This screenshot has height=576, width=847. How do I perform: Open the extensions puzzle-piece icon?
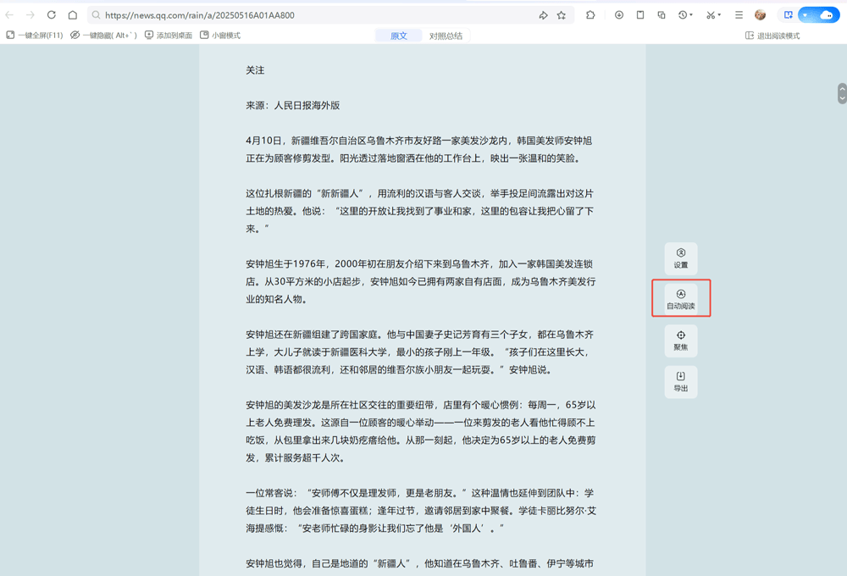pyautogui.click(x=590, y=14)
